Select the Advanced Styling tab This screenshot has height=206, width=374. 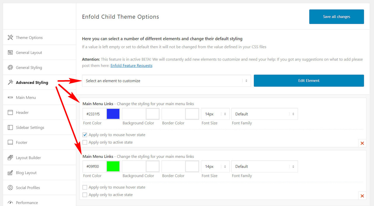(39, 82)
